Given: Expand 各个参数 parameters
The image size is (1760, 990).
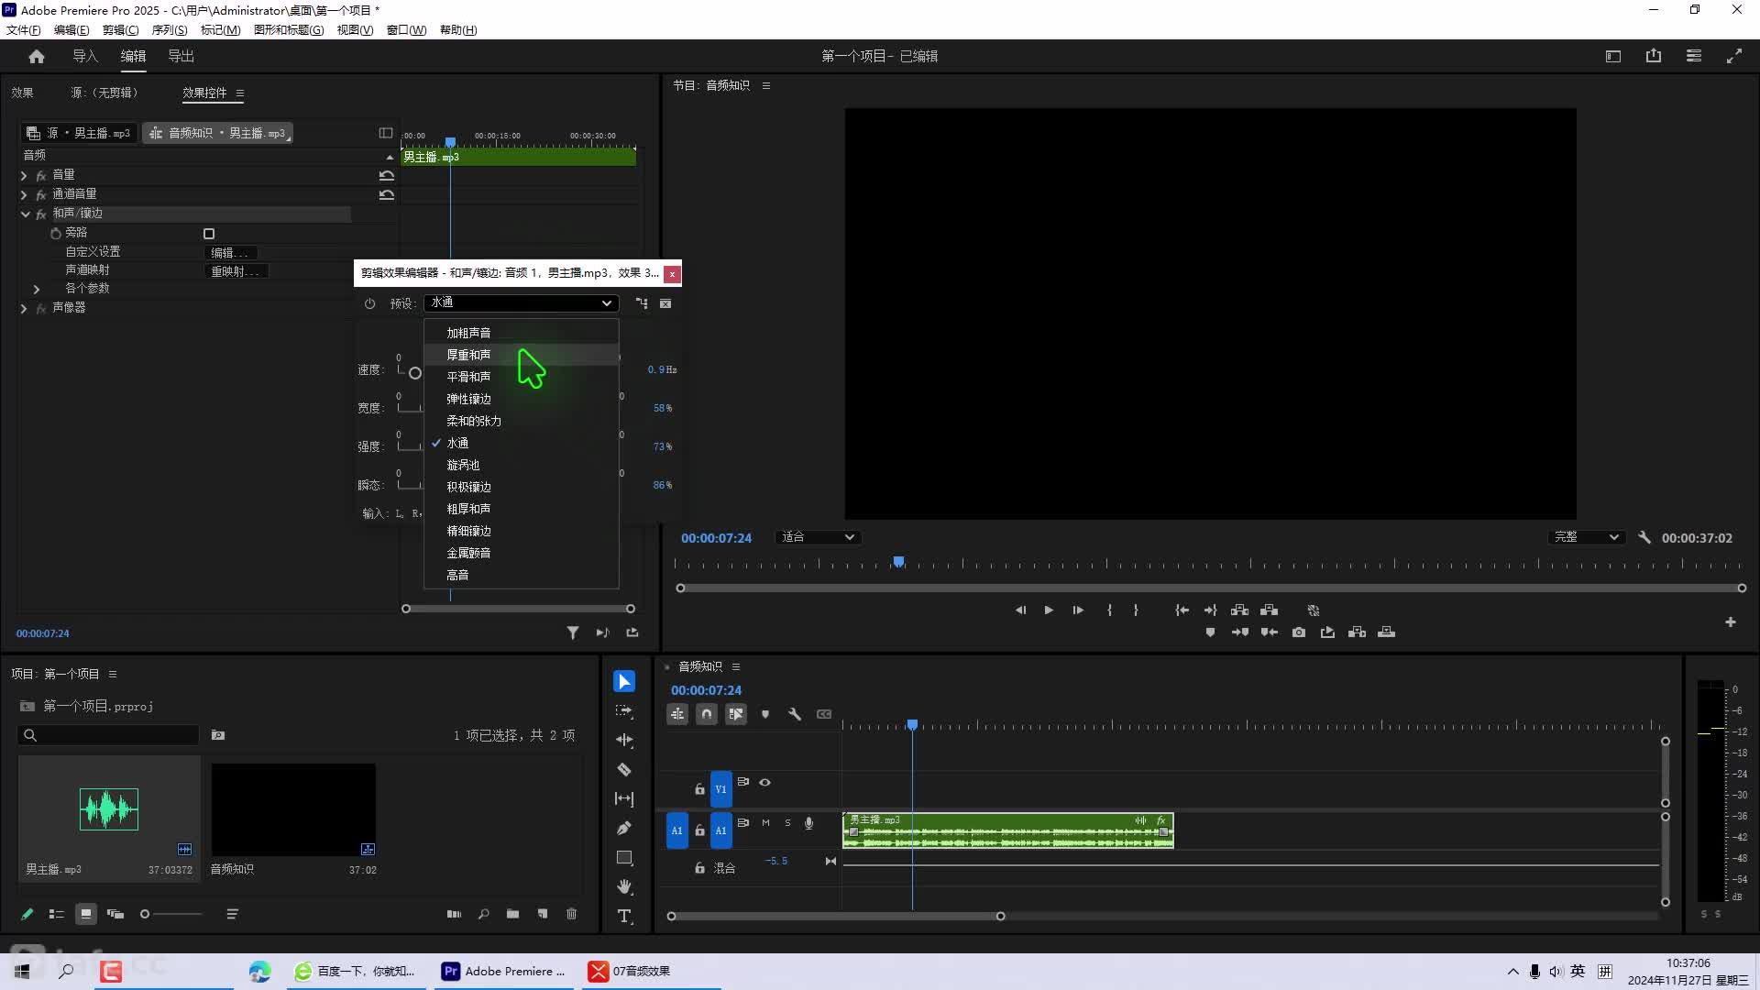Looking at the screenshot, I should click(37, 289).
